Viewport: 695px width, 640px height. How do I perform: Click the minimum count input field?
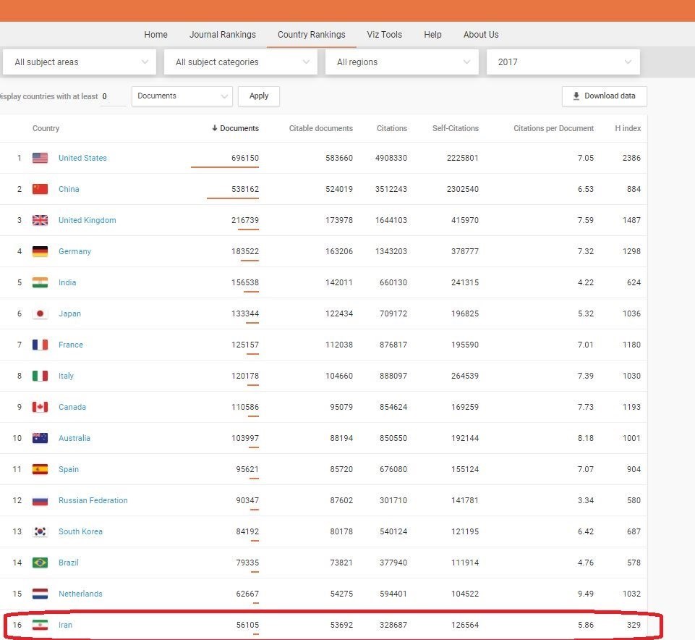click(x=112, y=96)
